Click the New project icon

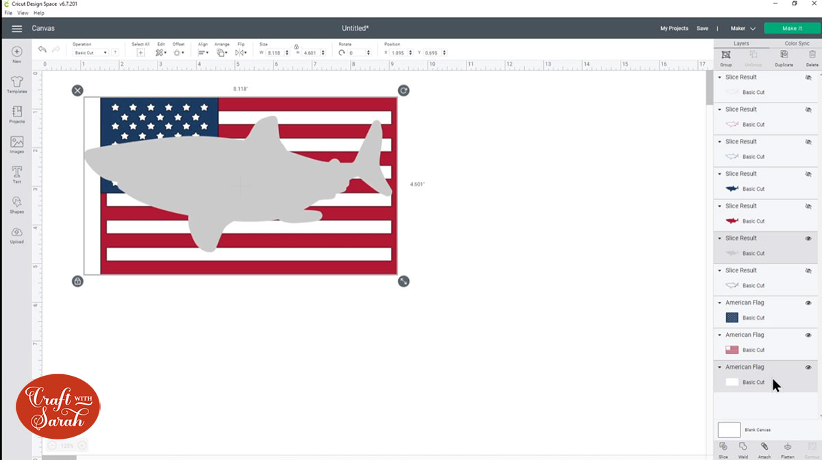coord(16,52)
